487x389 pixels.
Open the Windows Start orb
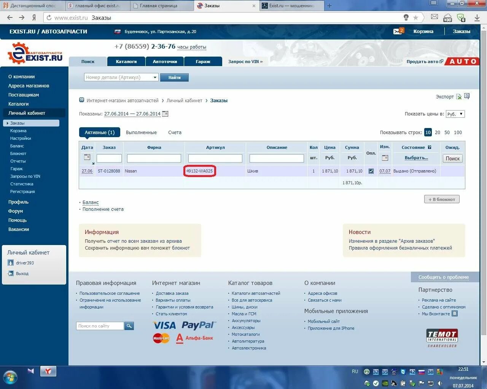(10, 377)
